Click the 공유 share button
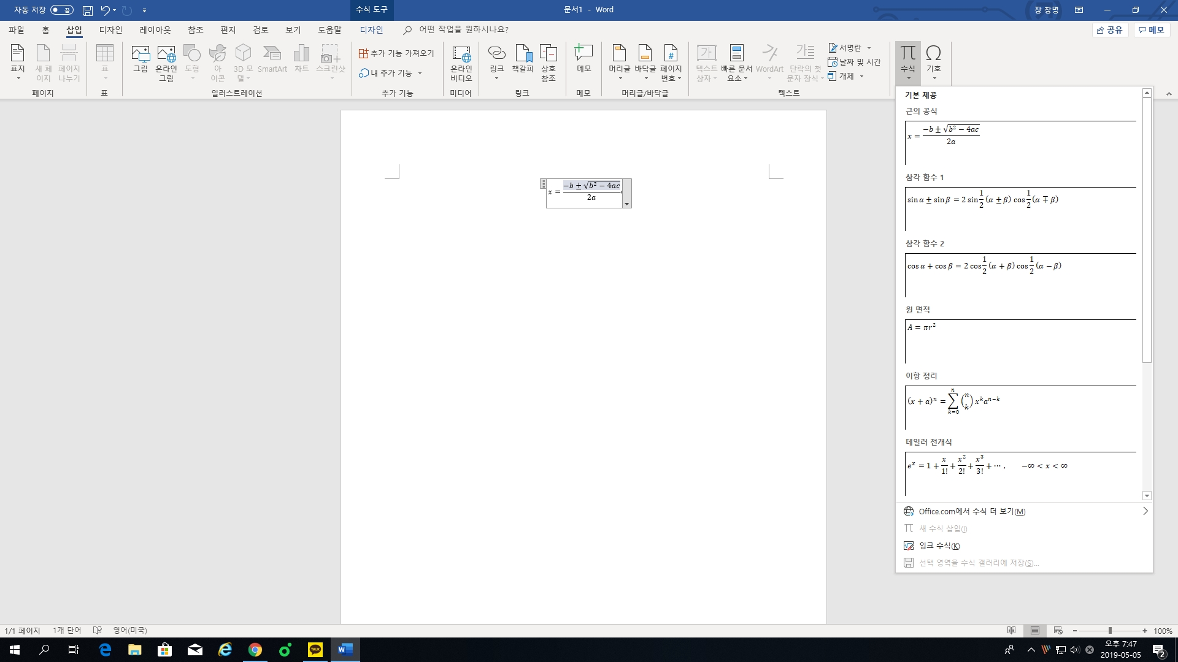 click(x=1110, y=29)
